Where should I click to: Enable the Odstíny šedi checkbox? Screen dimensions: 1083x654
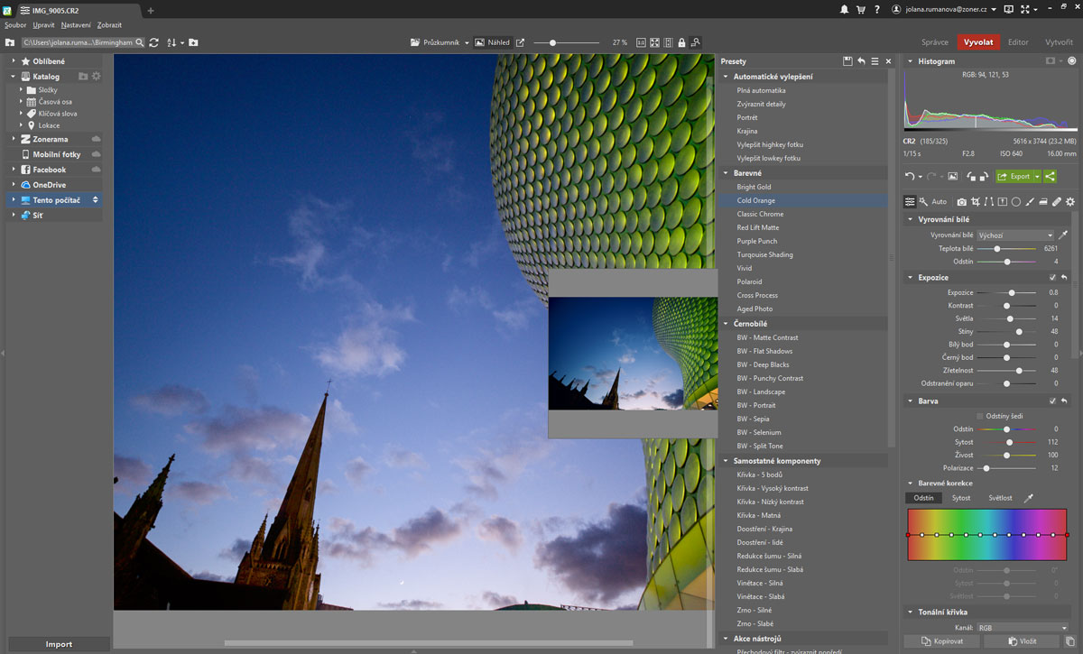(980, 416)
